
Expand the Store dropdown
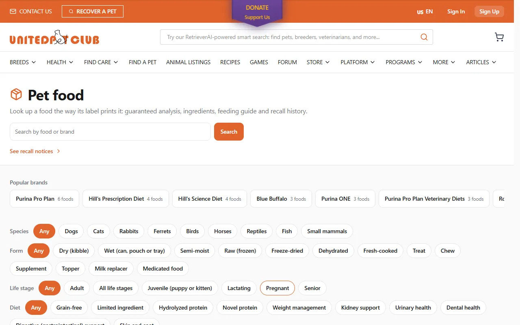[x=318, y=62]
